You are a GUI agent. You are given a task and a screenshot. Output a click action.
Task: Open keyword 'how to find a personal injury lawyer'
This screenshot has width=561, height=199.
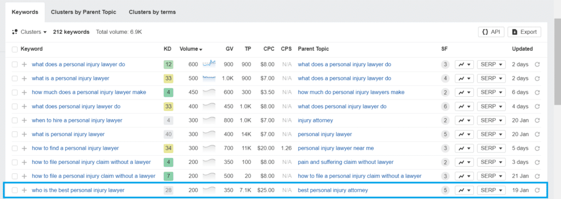(75, 148)
